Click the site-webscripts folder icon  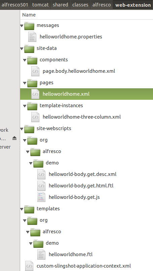pos(29,129)
